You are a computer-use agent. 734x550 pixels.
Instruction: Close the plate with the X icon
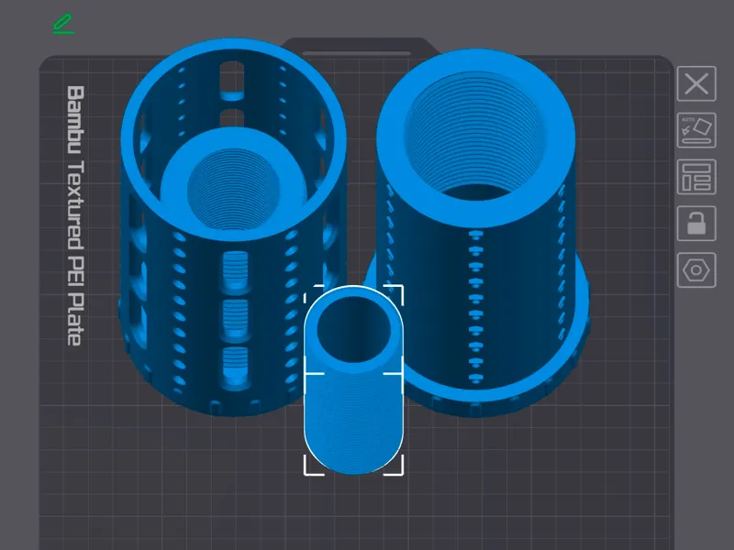click(696, 84)
